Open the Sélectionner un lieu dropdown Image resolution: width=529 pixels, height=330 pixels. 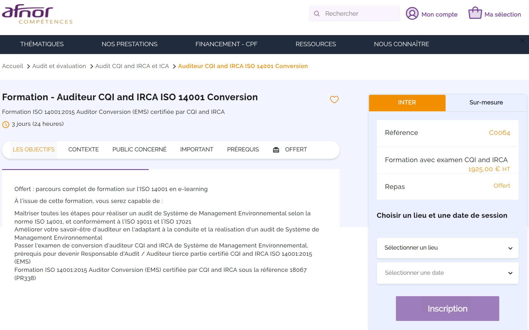[x=448, y=248]
